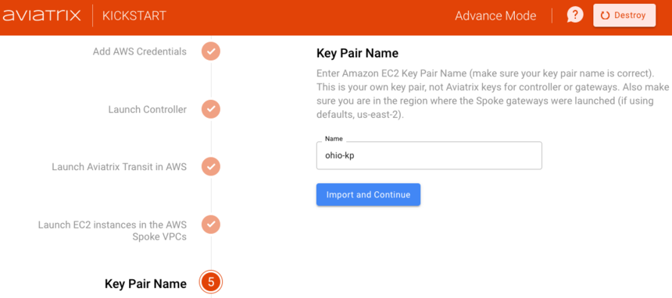
Task: Go to the Launch Controller step
Action: pos(148,110)
